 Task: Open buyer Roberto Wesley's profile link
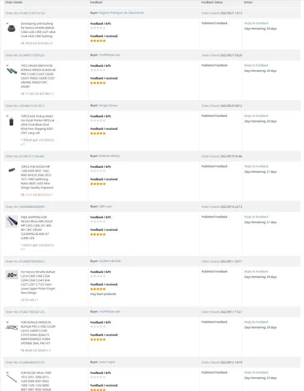tap(109, 156)
